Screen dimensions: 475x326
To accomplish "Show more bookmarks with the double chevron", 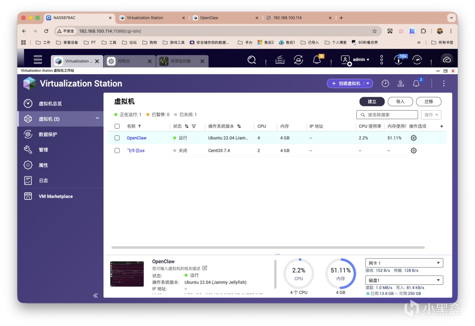I will (x=419, y=42).
